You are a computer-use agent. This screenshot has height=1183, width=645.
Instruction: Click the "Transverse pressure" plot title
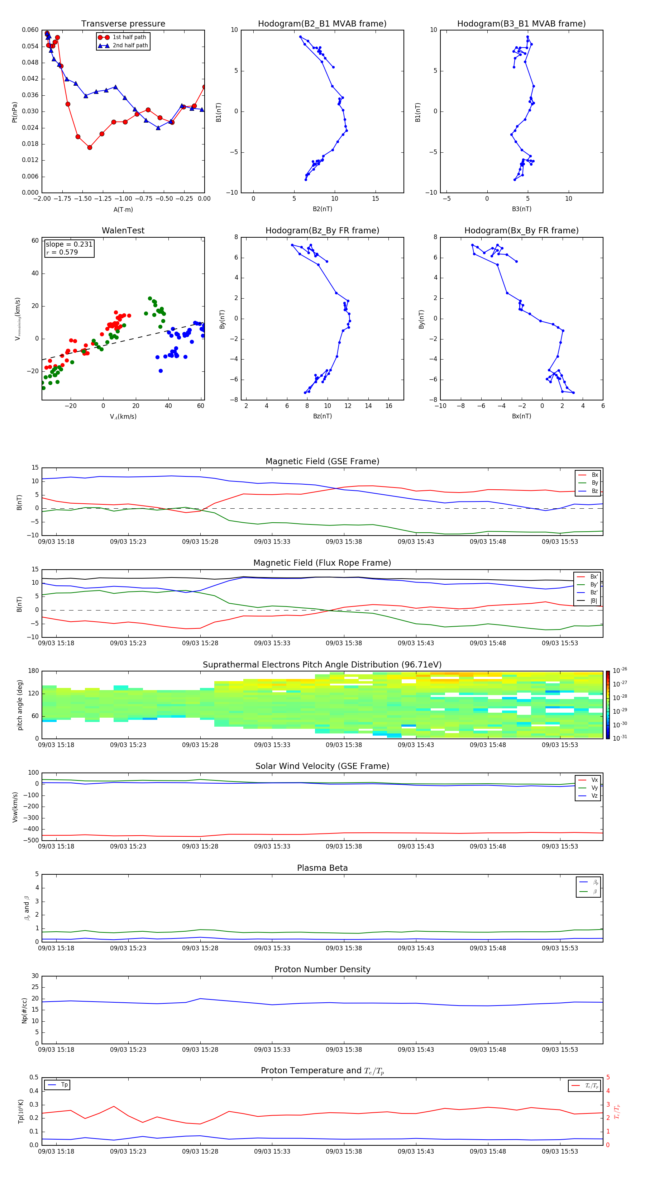tap(123, 24)
